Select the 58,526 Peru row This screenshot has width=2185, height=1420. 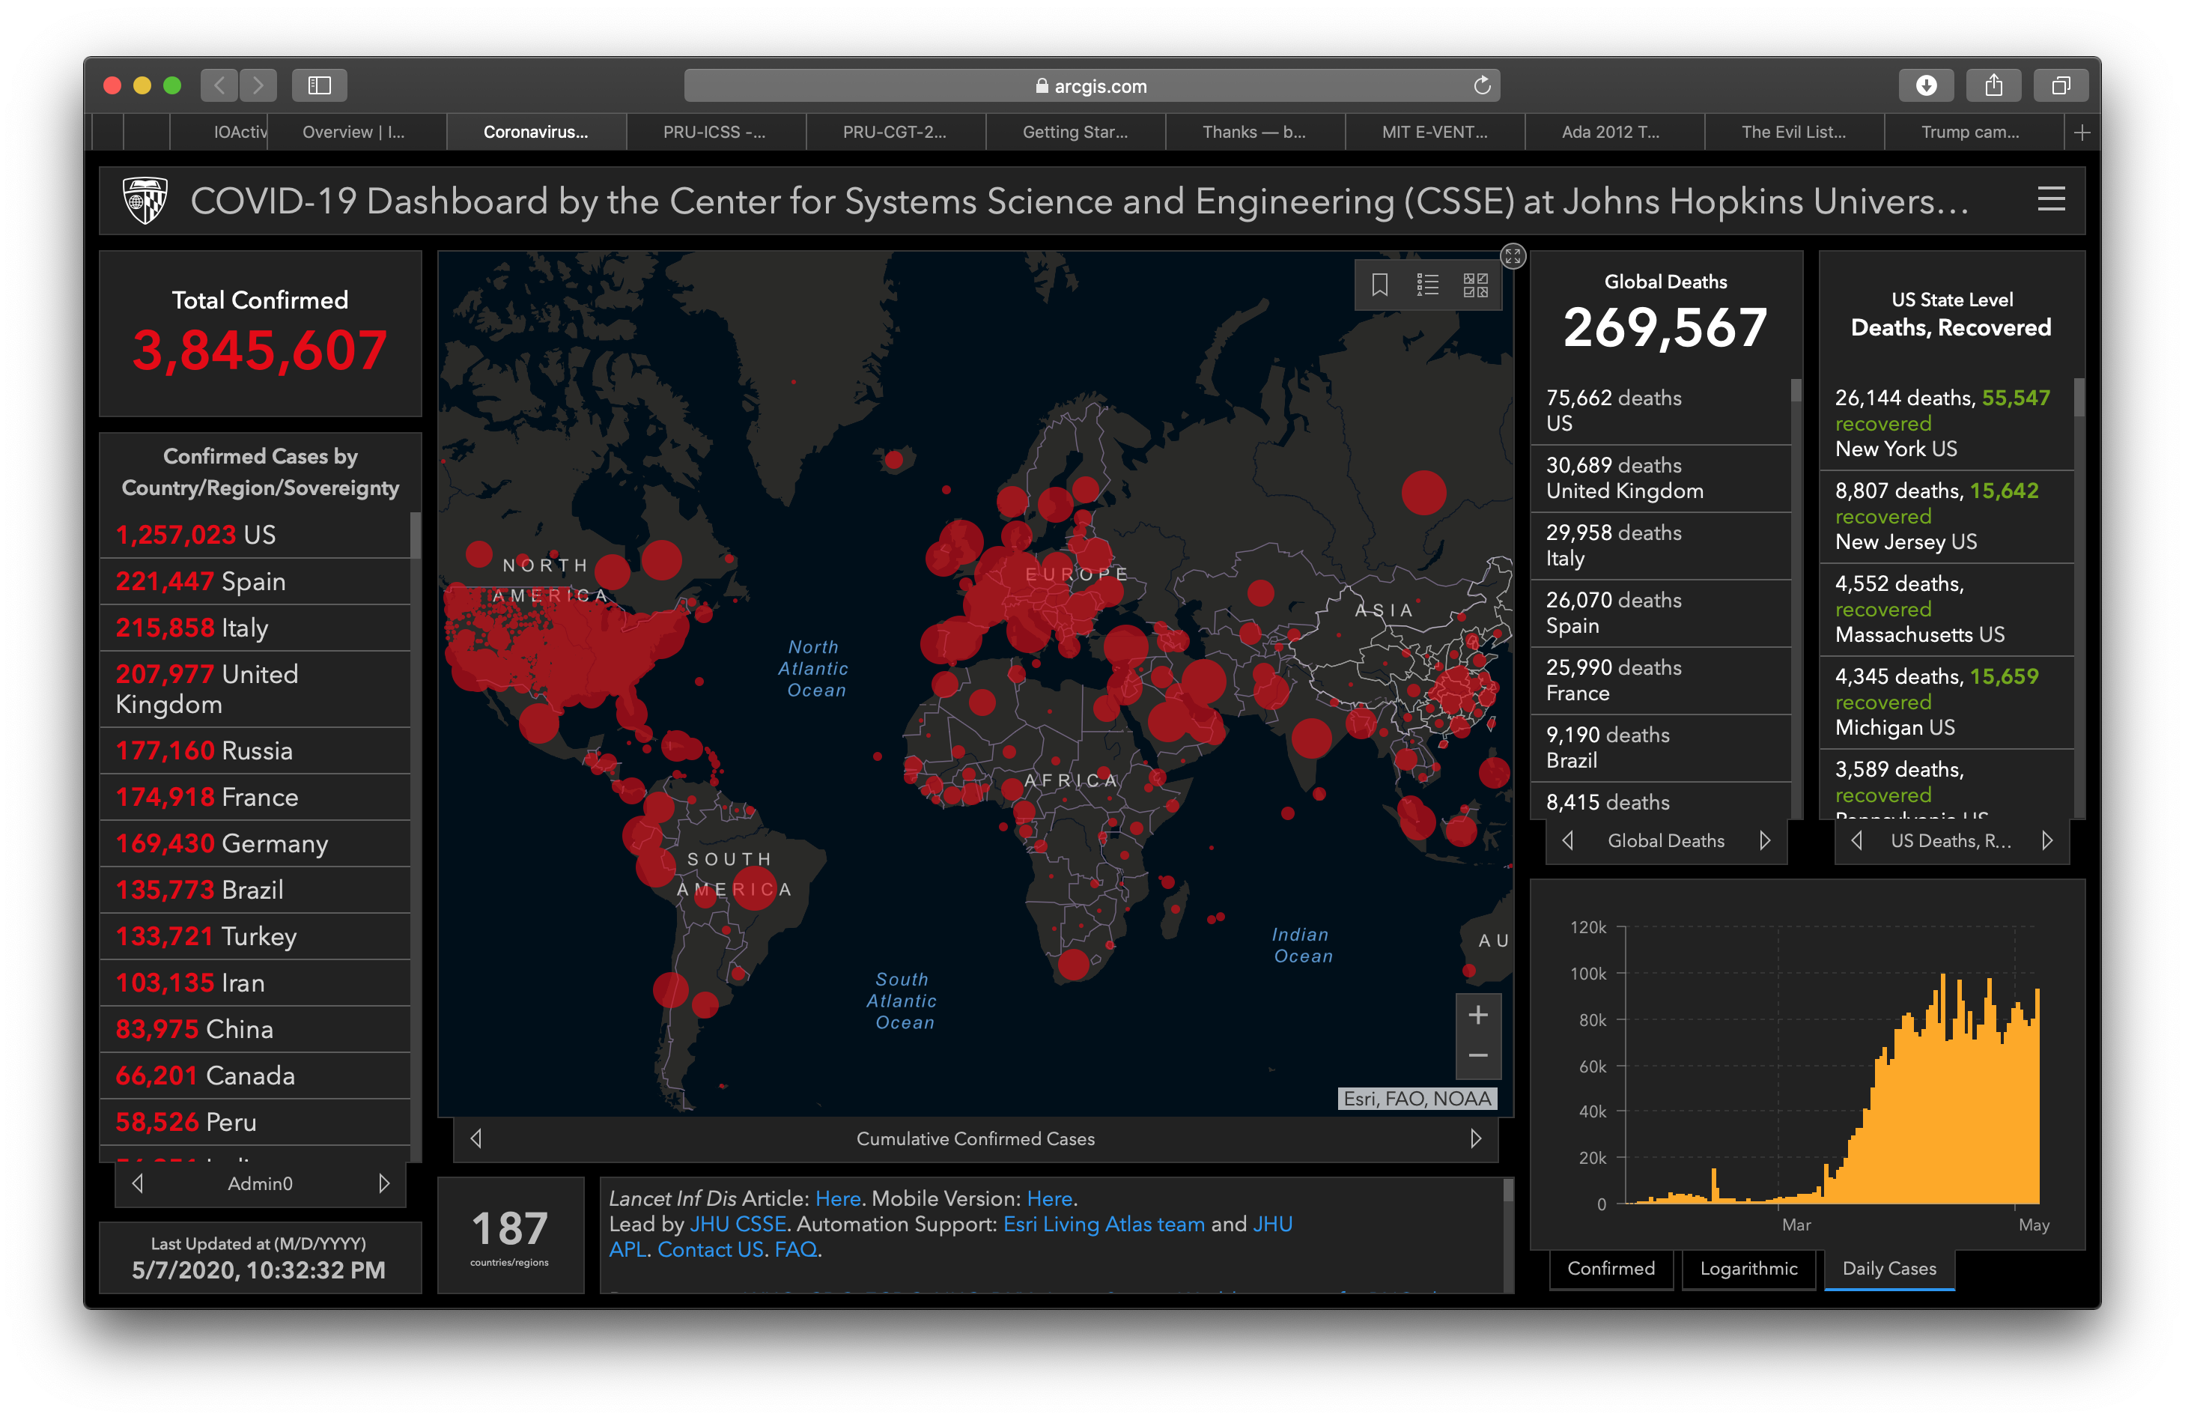click(255, 1121)
